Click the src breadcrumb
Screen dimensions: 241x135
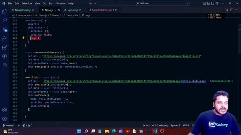click(x=14, y=15)
